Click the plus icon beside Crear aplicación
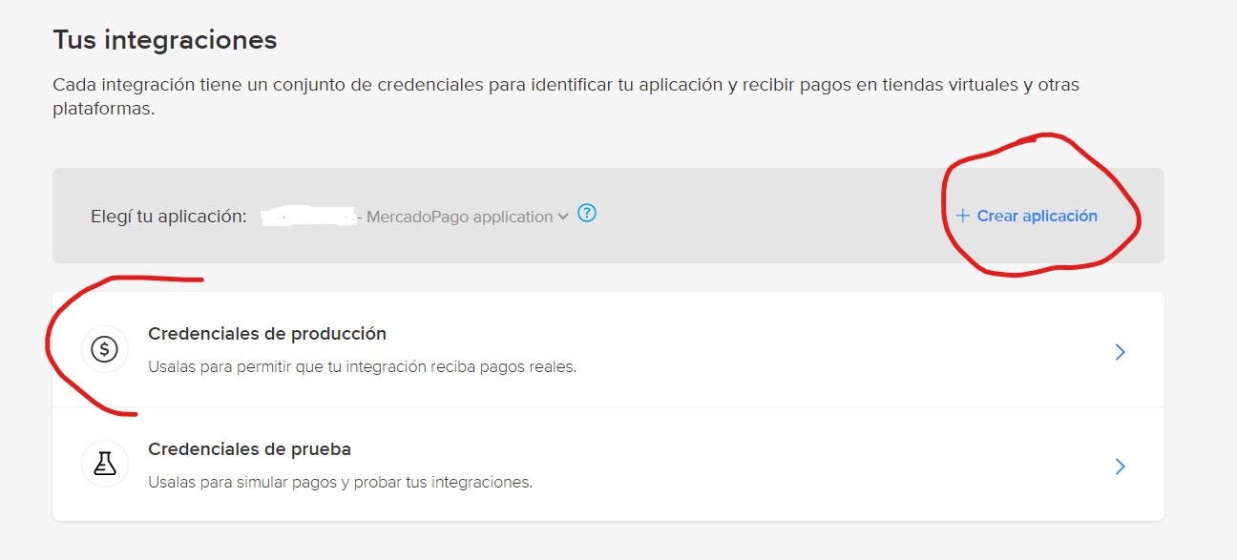1237x560 pixels. click(x=962, y=217)
